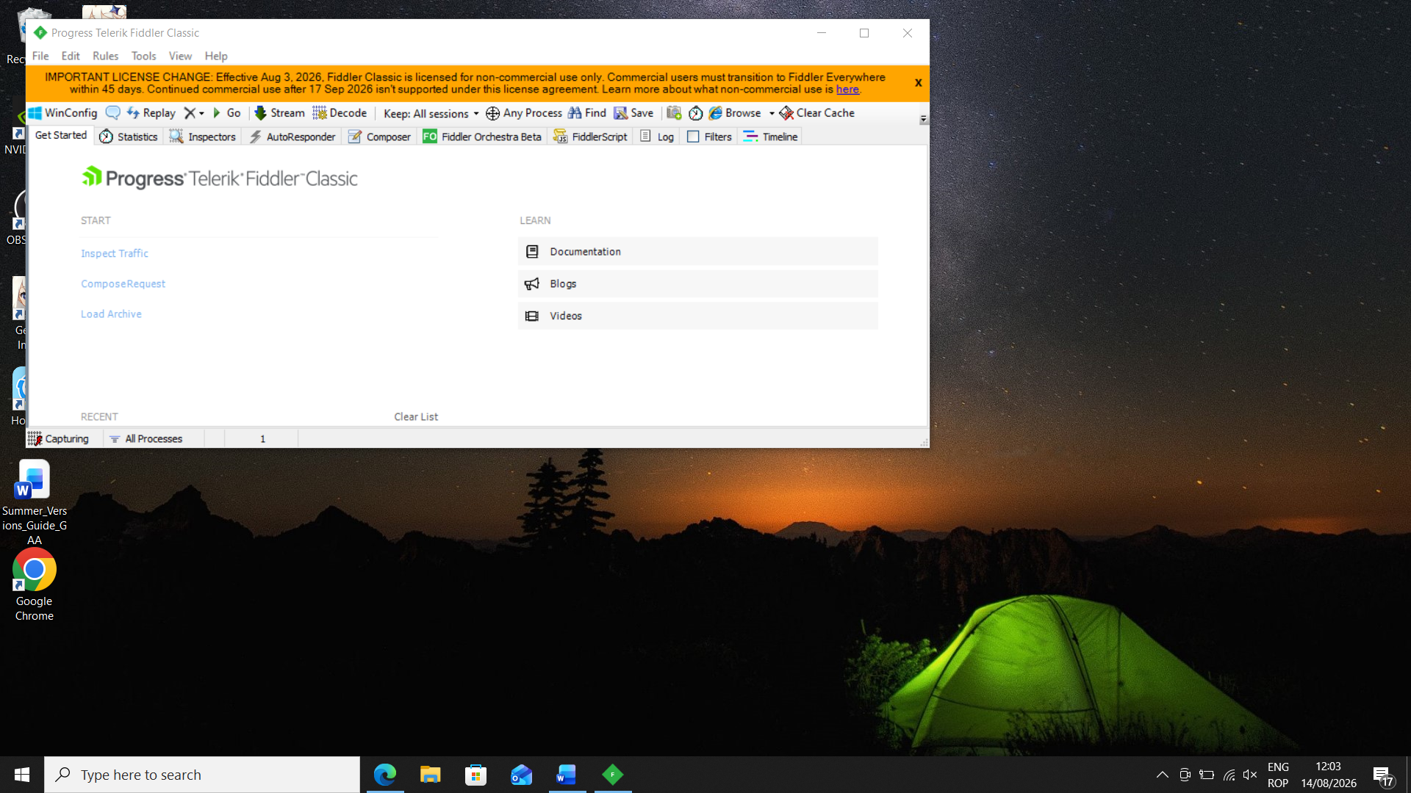1411x793 pixels.
Task: Dismiss the orange license change banner
Action: pyautogui.click(x=918, y=83)
